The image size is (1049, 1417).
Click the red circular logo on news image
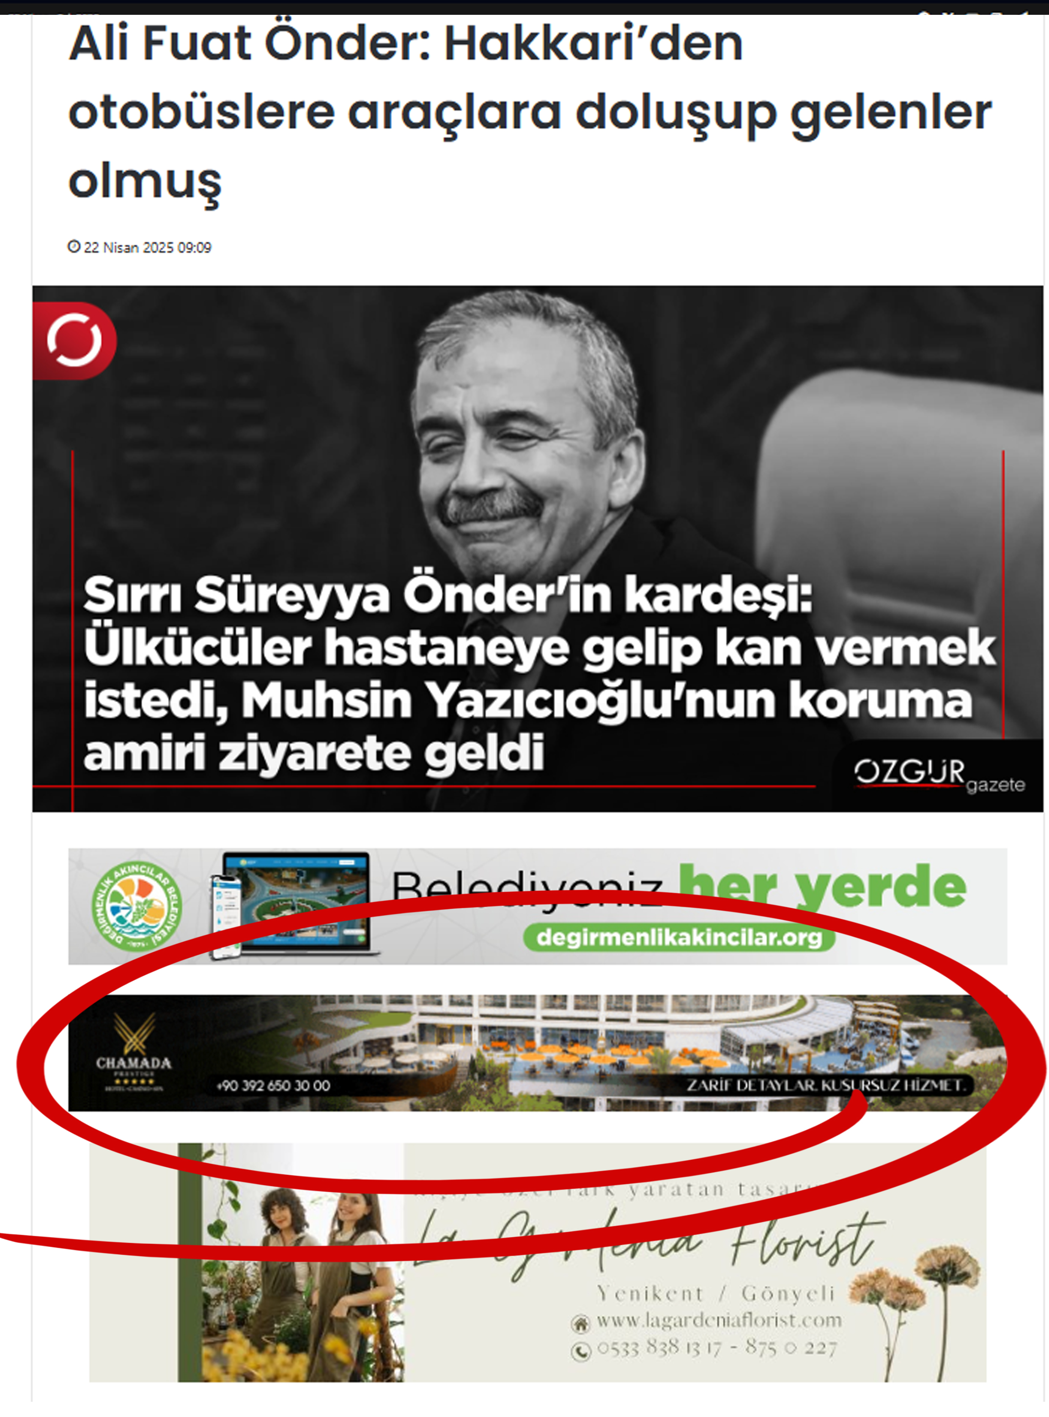tap(74, 341)
